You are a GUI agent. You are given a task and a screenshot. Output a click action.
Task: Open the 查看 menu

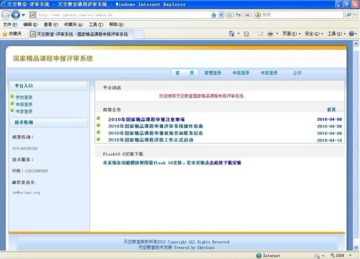click(51, 24)
